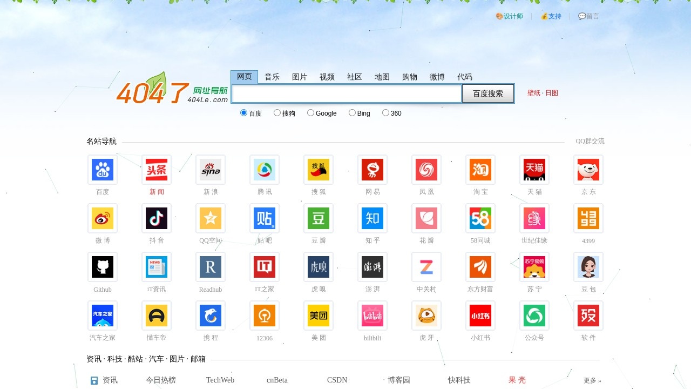
Task: Open the iT资讯 news icon
Action: [157, 267]
